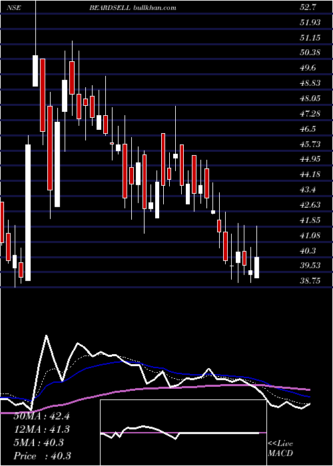Click the 48.83 price axis label
The width and height of the screenshot is (333, 466).
[x=310, y=83]
